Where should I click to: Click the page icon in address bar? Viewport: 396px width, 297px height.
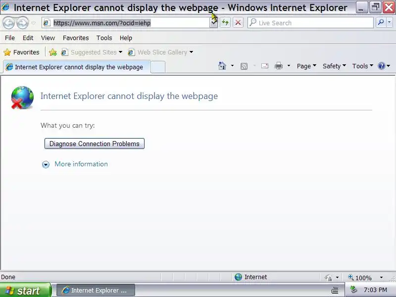(47, 23)
